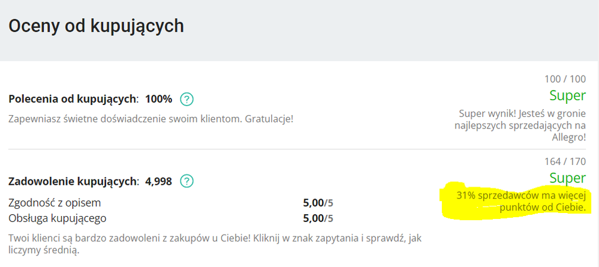Select the "Polecenia od kupujących" label
This screenshot has height=267, width=599.
coord(73,99)
